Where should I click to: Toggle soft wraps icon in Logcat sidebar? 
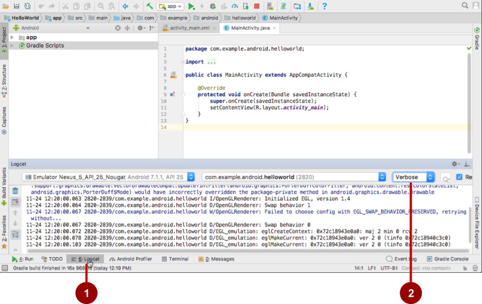15,235
